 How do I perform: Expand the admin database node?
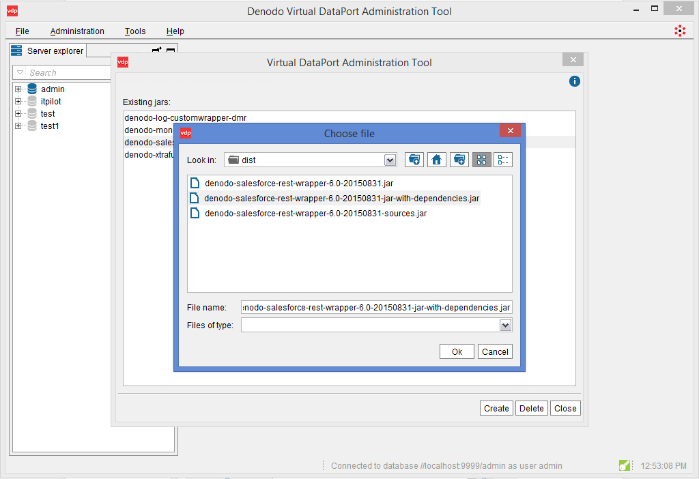(x=18, y=89)
